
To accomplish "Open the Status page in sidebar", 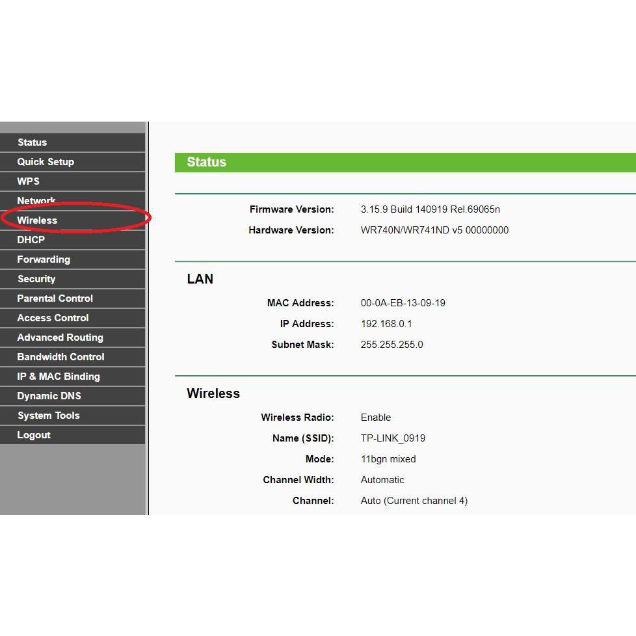I will (33, 142).
